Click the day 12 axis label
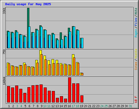The image size is (139, 109). click(53, 106)
